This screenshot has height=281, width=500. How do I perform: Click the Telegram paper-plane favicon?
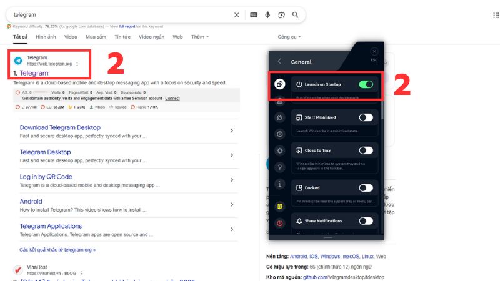18,61
